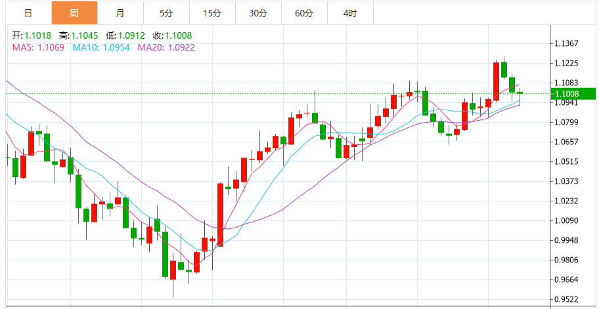Screen dimensions: 601x309
Task: Click the MA5: 1.1069 indicator label
Action: coord(38,47)
